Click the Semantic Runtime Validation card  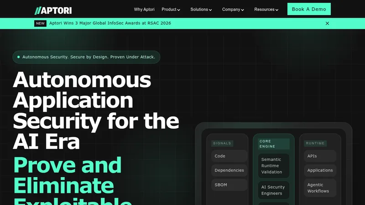pyautogui.click(x=274, y=166)
